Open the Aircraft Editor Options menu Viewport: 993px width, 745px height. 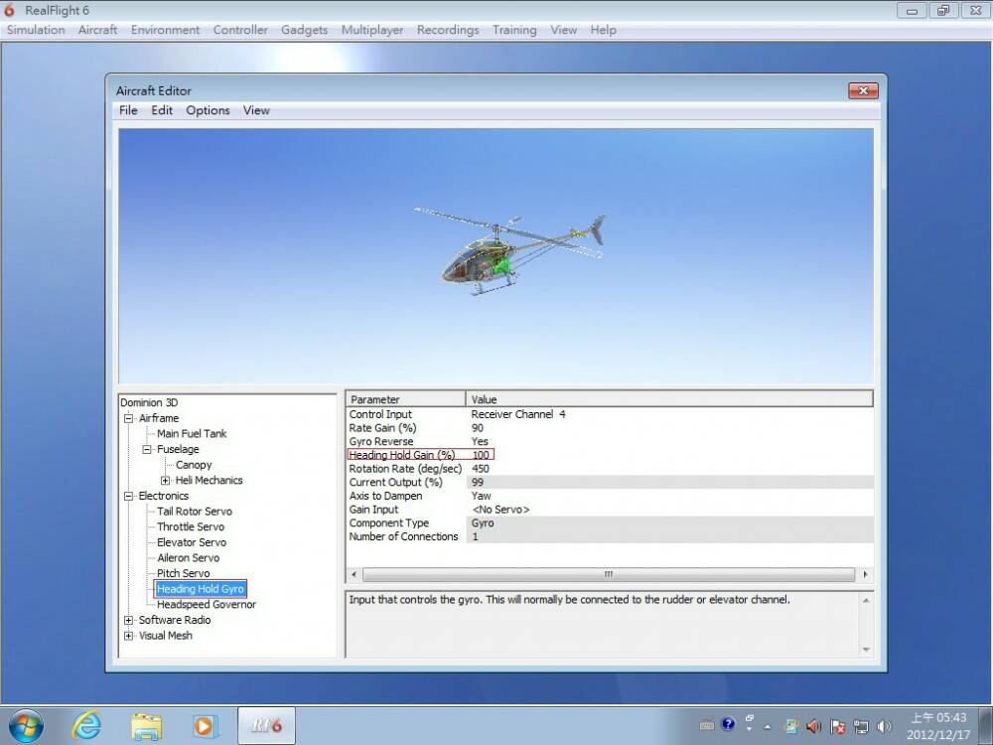208,110
